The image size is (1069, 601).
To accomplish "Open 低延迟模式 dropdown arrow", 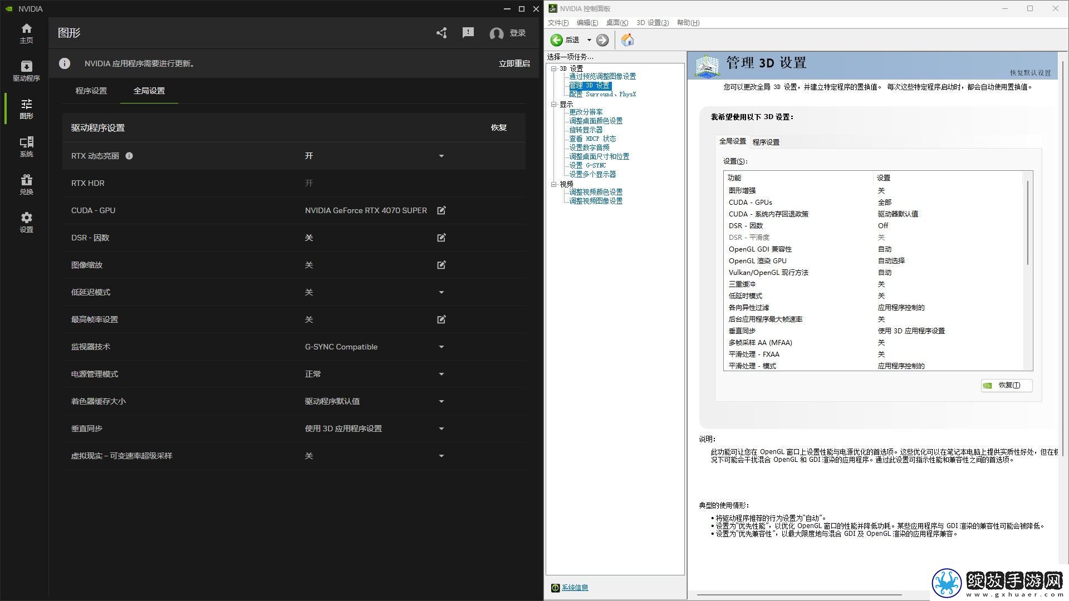I will point(442,292).
